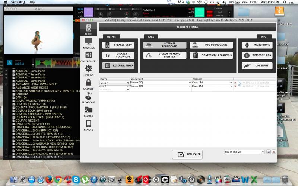This screenshot has width=298, height=186.
Task: Select External Mixer output
Action: (x=118, y=66)
